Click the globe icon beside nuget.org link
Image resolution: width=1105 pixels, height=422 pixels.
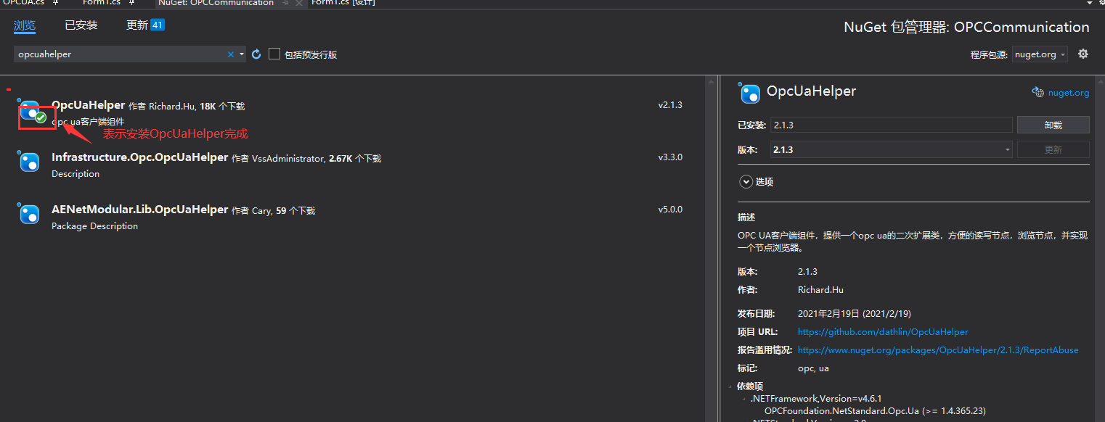coord(1038,92)
